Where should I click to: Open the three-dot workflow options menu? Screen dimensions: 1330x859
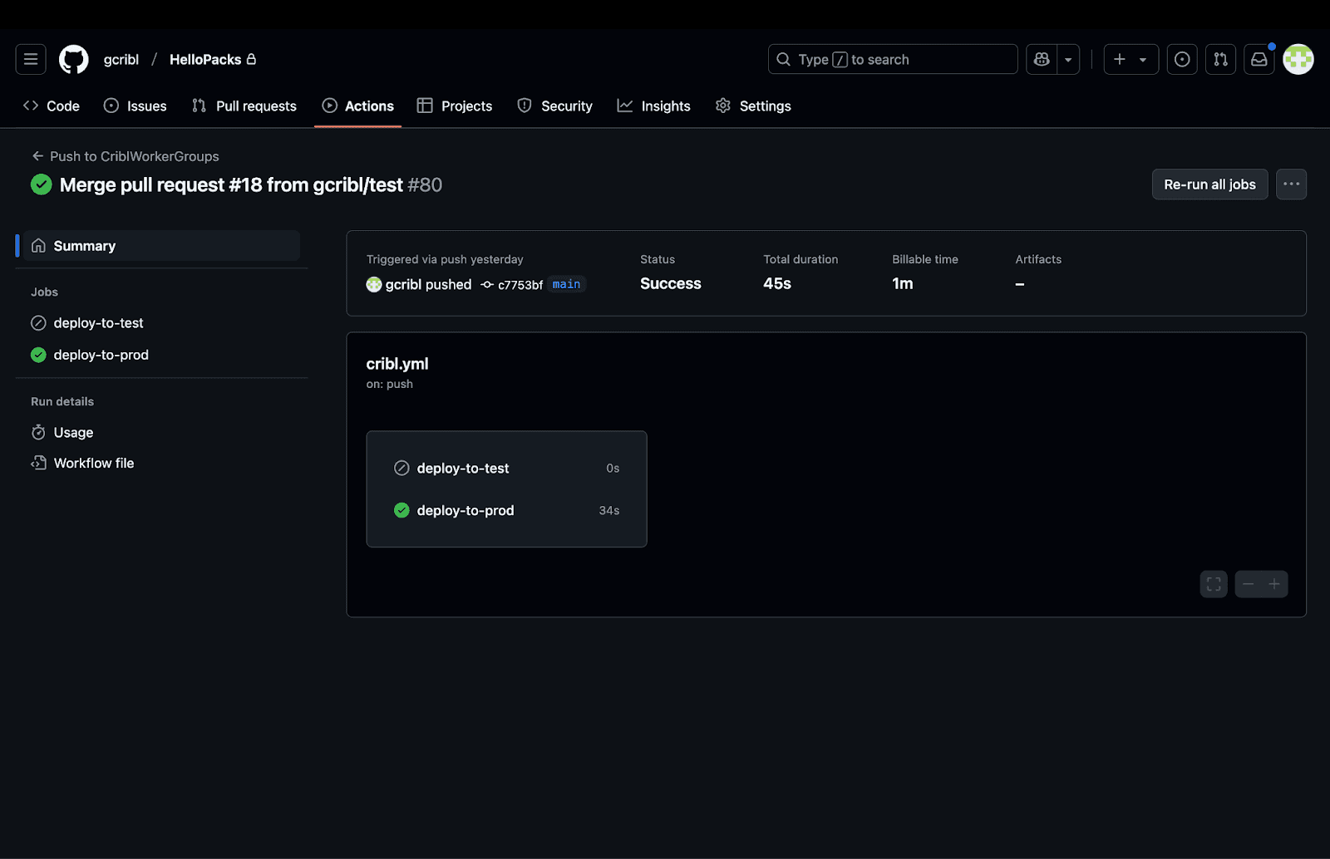1291,184
